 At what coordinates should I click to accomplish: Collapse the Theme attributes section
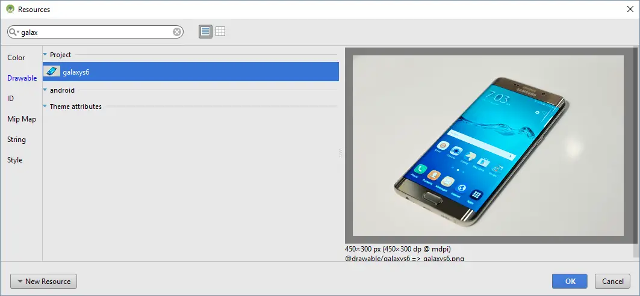click(45, 106)
